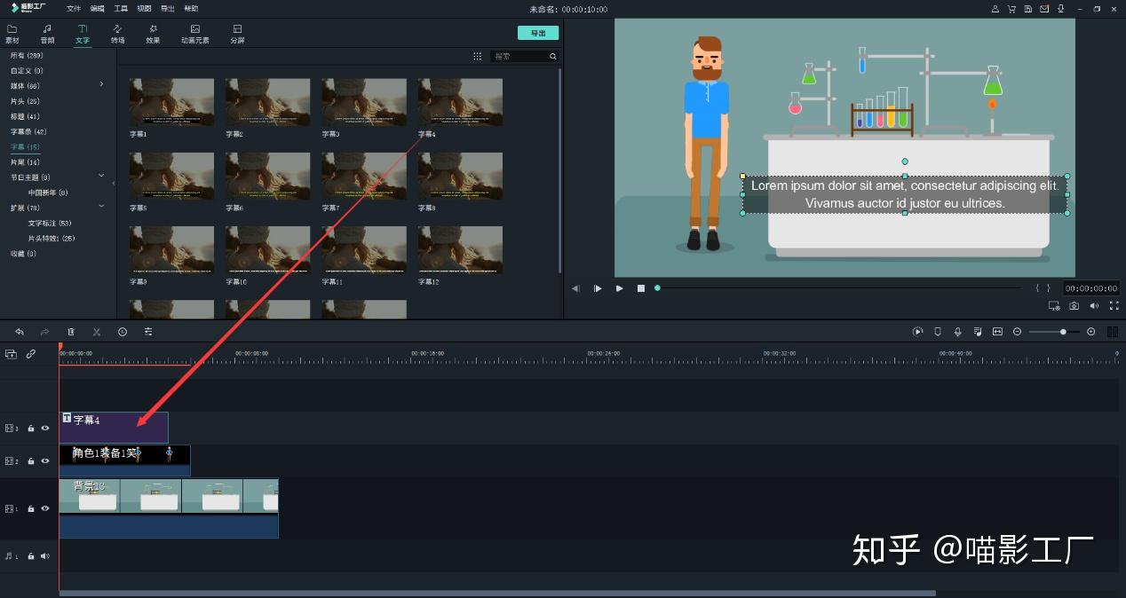Screen dimensions: 1126x598
Task: Select the 片头 (25) category
Action: [x=25, y=101]
